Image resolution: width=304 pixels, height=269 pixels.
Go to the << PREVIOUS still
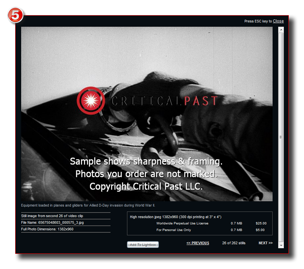point(198,243)
